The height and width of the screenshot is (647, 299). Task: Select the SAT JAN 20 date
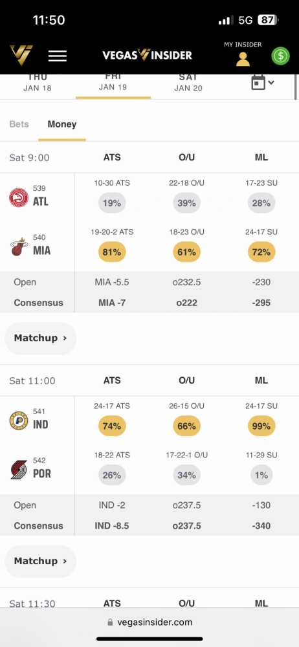[188, 83]
